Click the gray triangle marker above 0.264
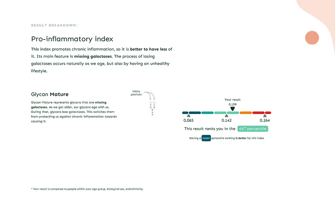 pyautogui.click(x=265, y=116)
